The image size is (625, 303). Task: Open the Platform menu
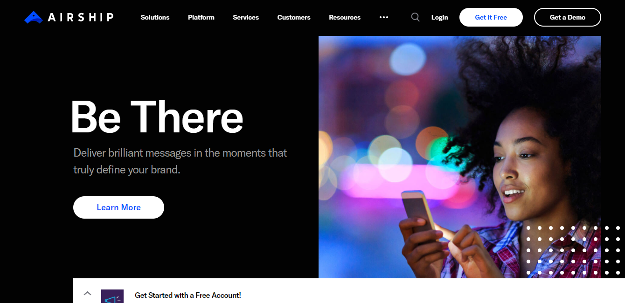tap(201, 17)
